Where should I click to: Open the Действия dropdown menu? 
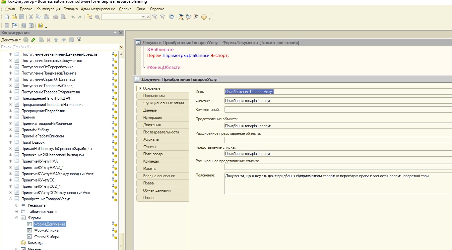[x=11, y=40]
